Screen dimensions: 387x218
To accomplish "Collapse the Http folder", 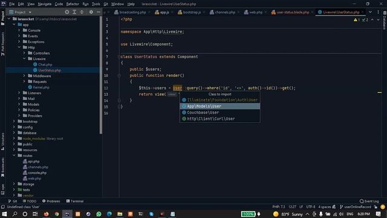I will (x=19, y=47).
